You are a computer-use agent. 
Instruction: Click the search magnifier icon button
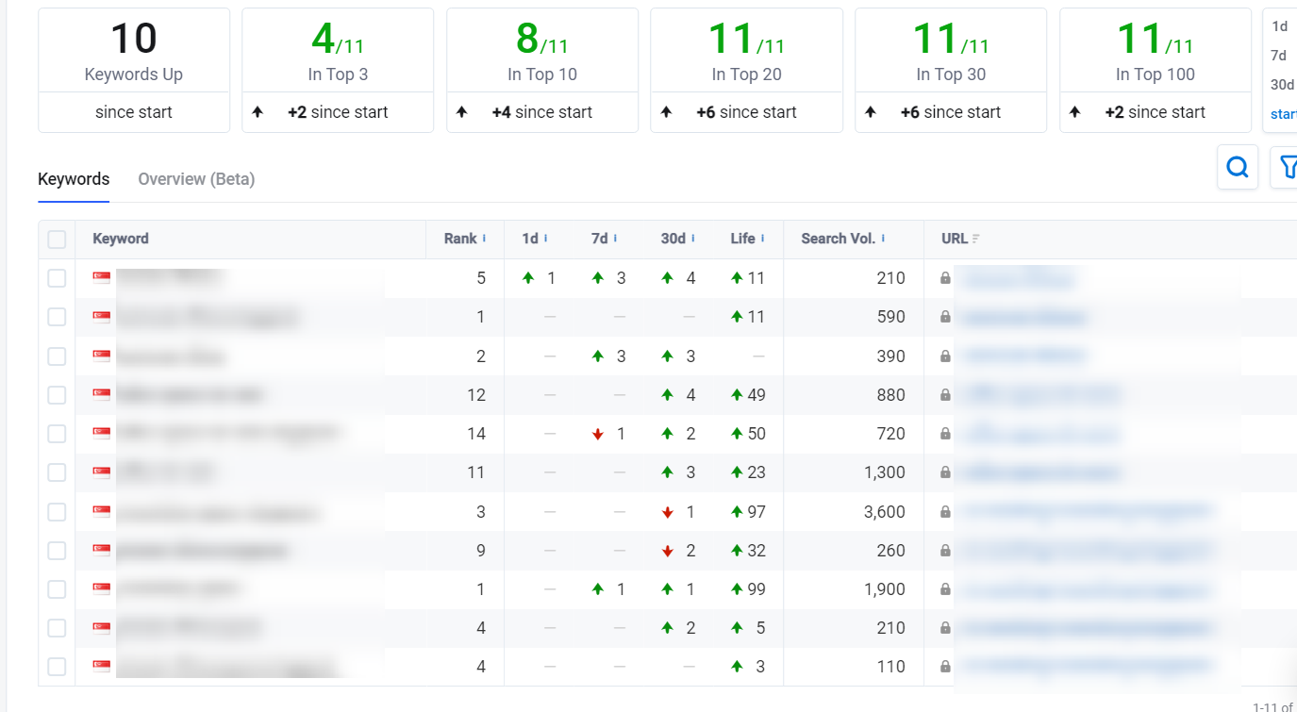1237,168
